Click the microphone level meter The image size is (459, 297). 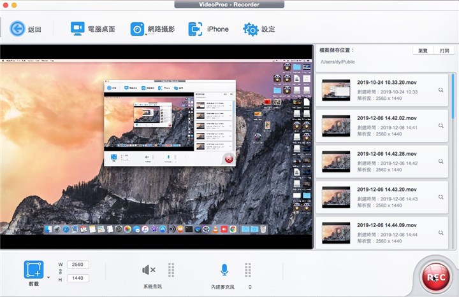pos(247,270)
